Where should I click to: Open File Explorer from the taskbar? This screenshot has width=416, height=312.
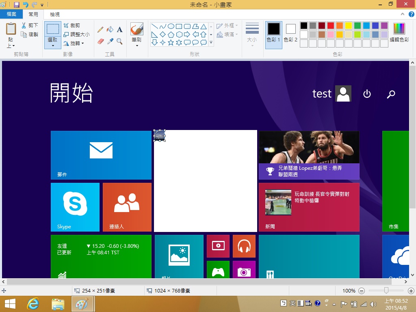tap(58, 304)
